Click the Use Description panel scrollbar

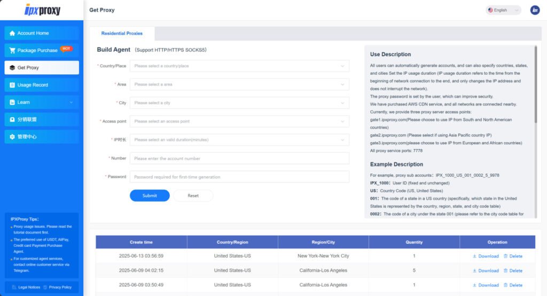(535, 85)
